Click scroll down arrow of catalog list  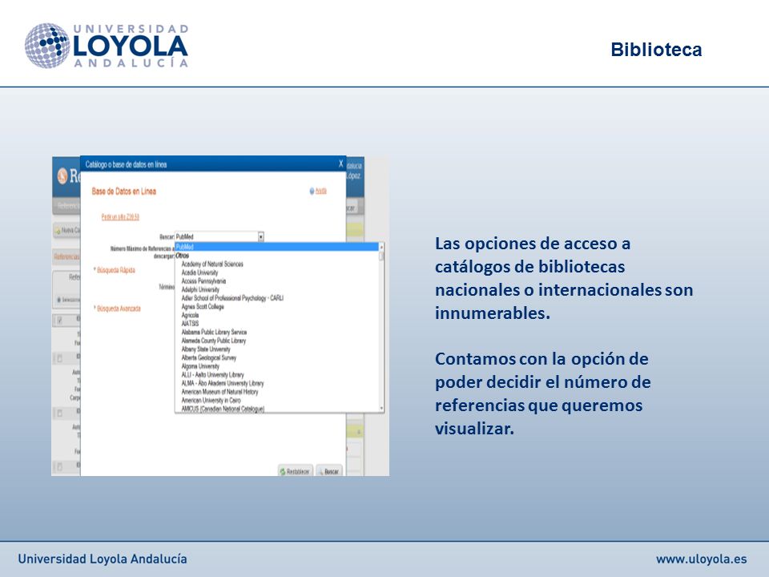click(x=381, y=408)
